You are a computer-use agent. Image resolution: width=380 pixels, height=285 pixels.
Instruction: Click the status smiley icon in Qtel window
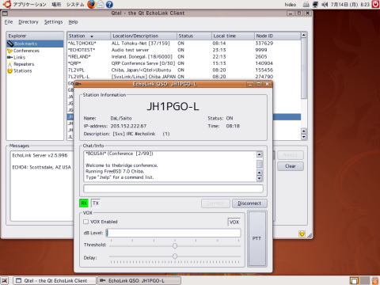(302, 234)
